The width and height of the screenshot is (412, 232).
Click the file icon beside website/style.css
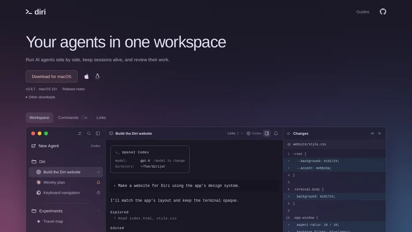[x=289, y=144]
